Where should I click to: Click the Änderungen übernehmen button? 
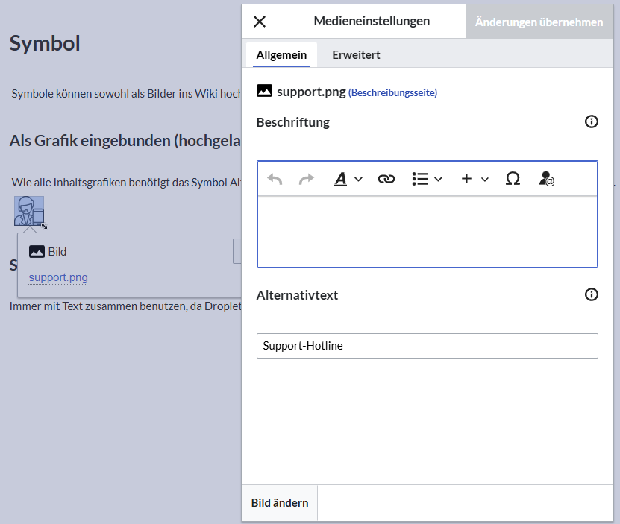coord(539,22)
